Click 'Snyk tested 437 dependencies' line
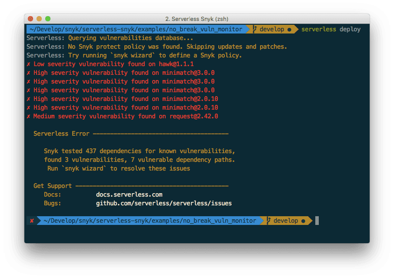The width and height of the screenshot is (394, 278). (140, 151)
